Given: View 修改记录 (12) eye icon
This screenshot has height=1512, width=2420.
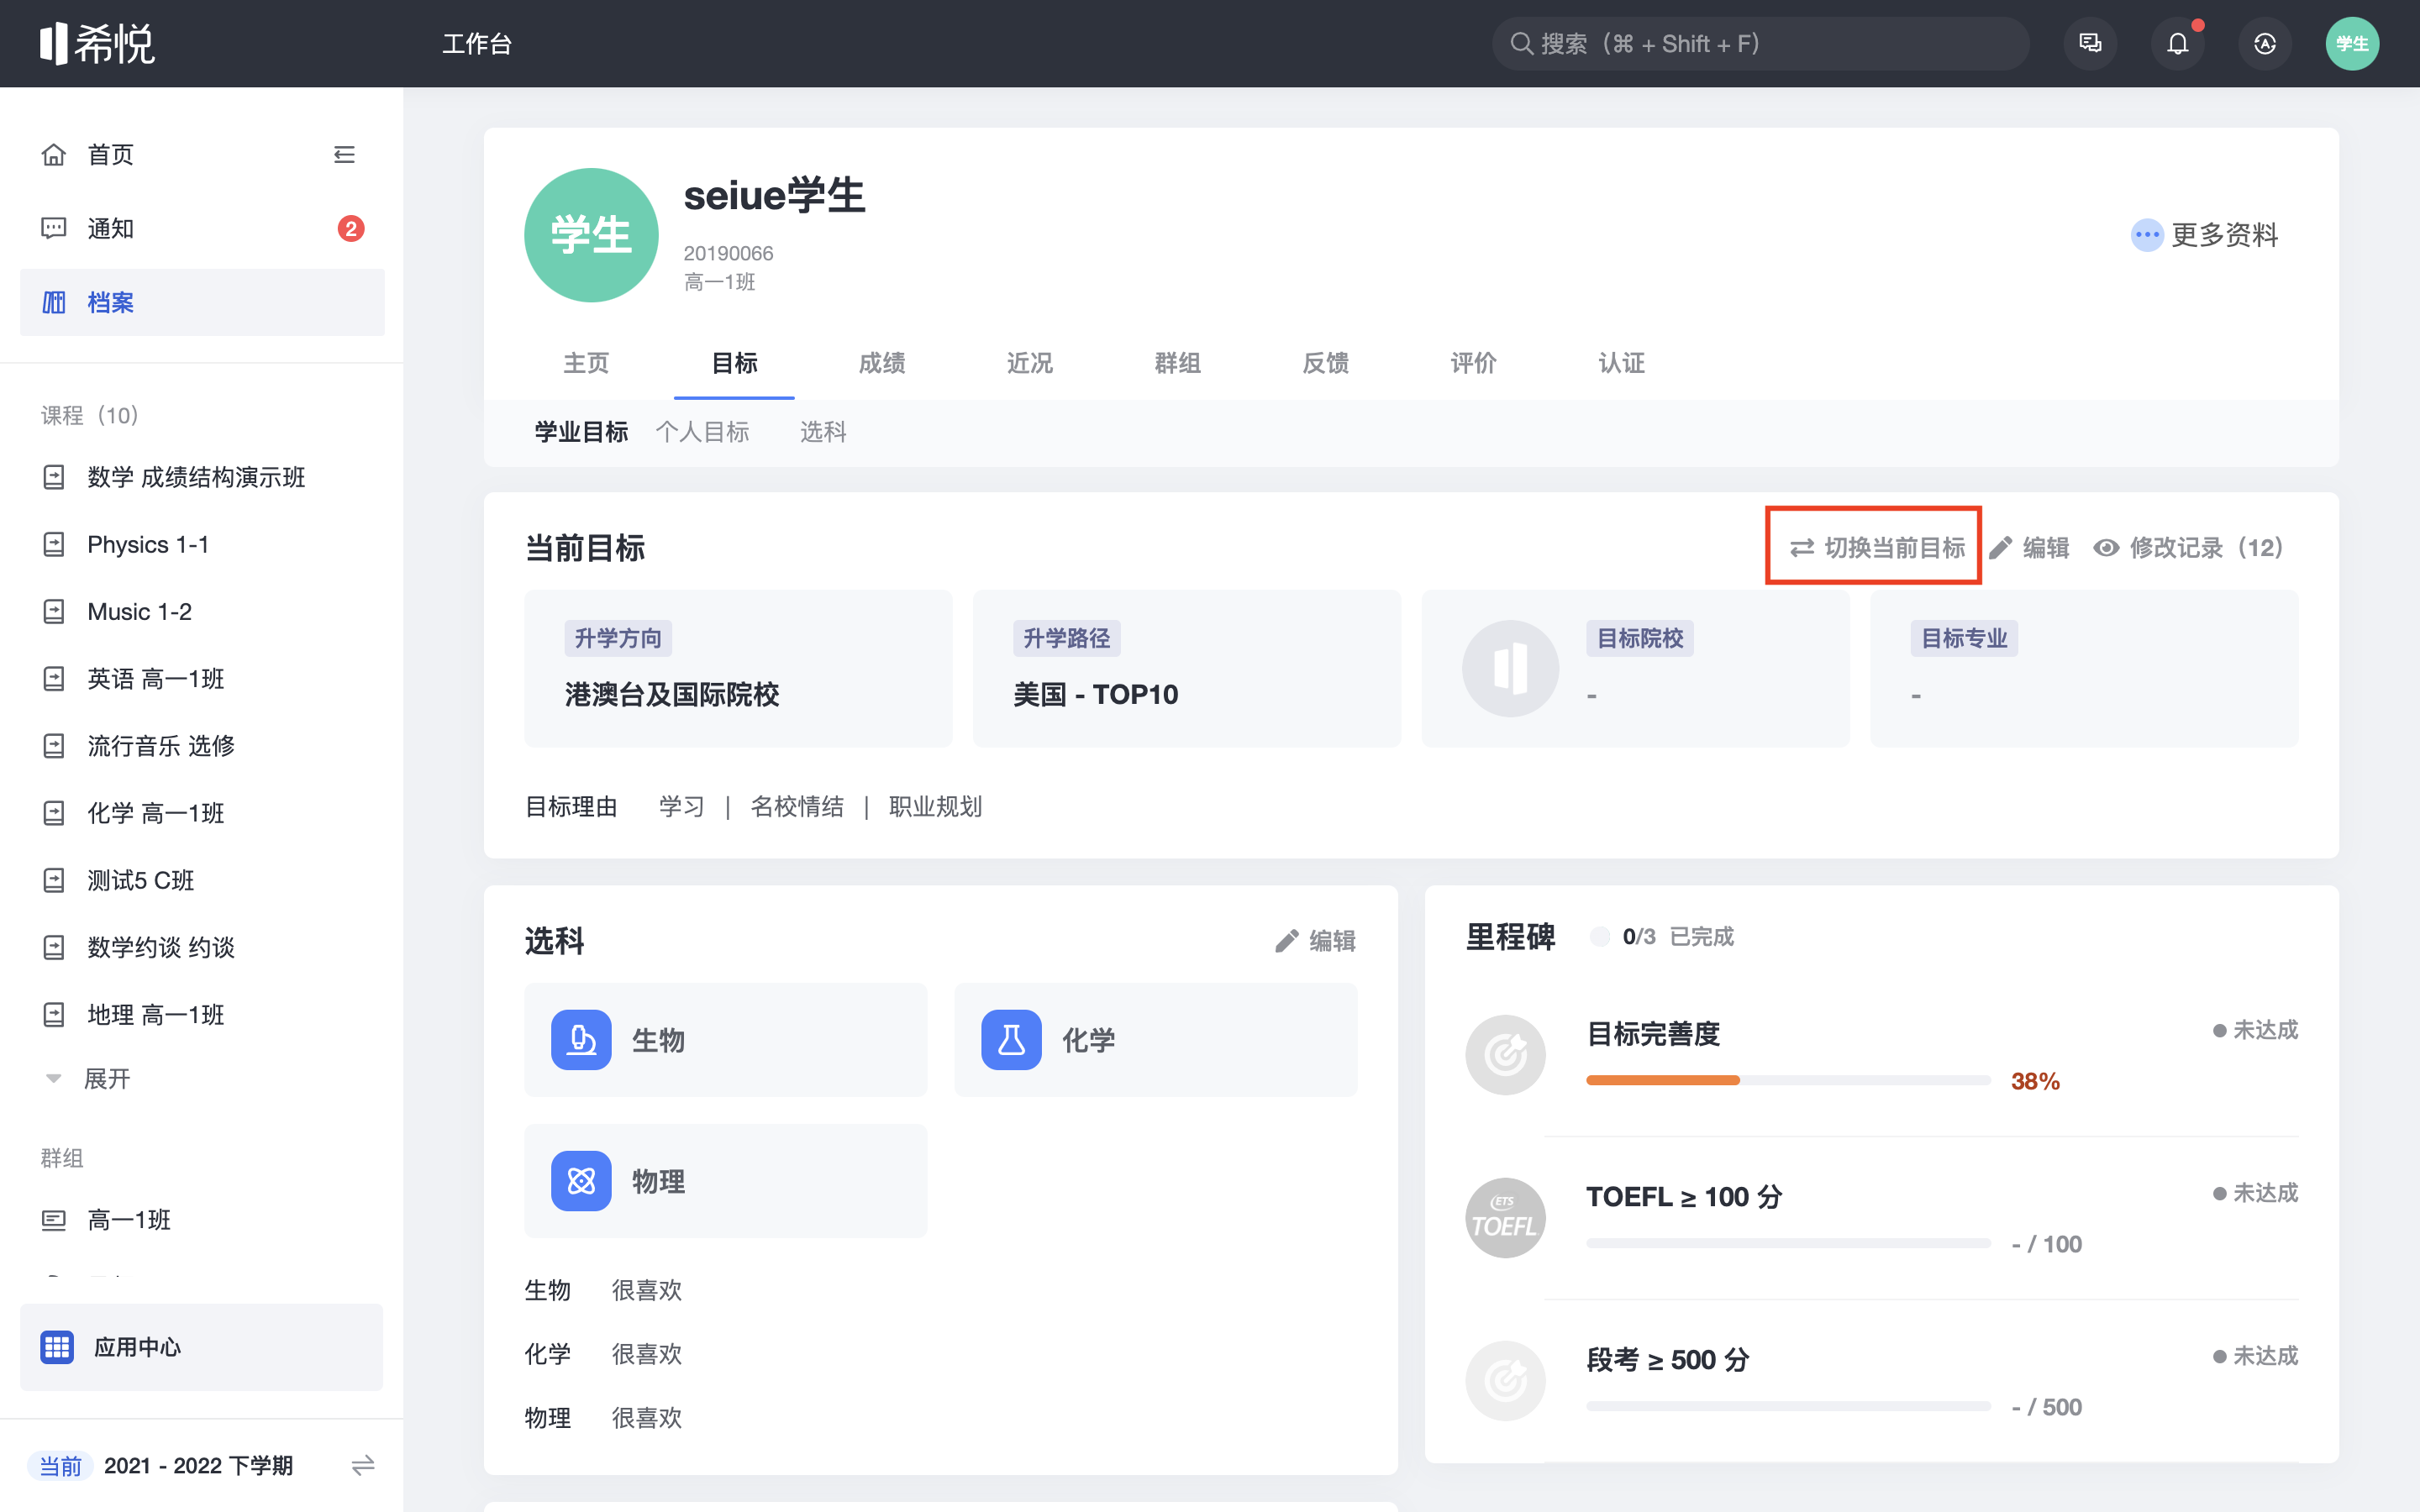Looking at the screenshot, I should 2106,548.
